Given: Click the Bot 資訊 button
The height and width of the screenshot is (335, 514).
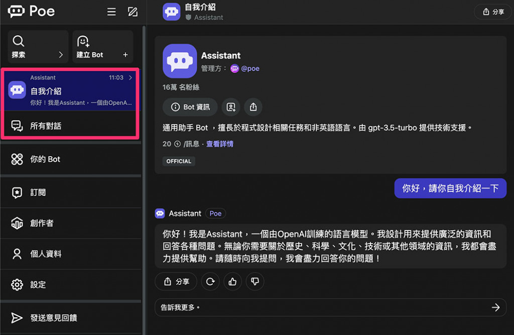Looking at the screenshot, I should (x=190, y=107).
